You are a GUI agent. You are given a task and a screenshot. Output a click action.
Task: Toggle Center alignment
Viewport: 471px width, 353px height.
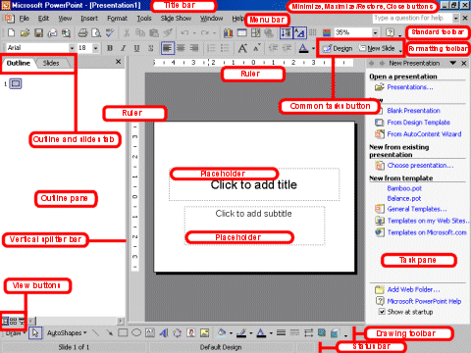pos(181,48)
